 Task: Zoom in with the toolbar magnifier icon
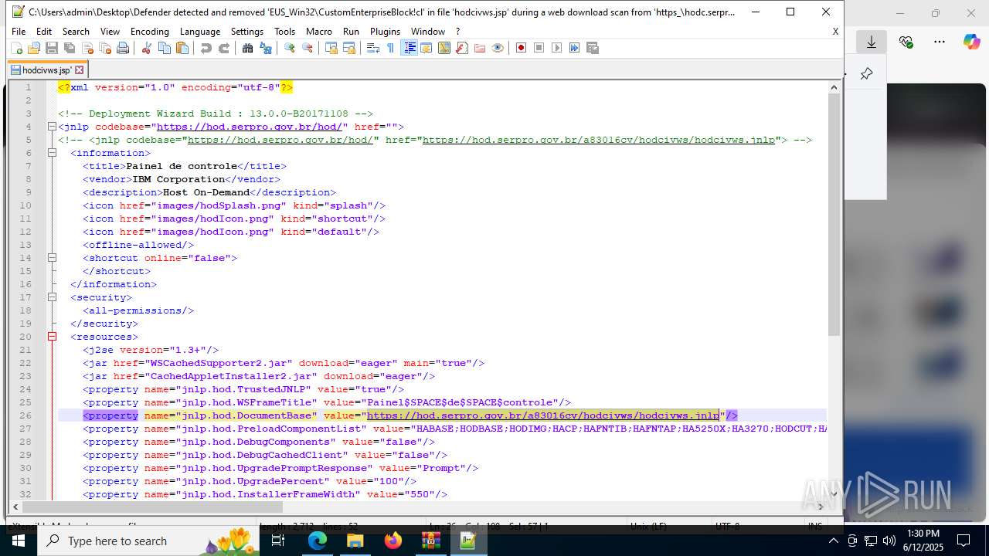pyautogui.click(x=289, y=48)
